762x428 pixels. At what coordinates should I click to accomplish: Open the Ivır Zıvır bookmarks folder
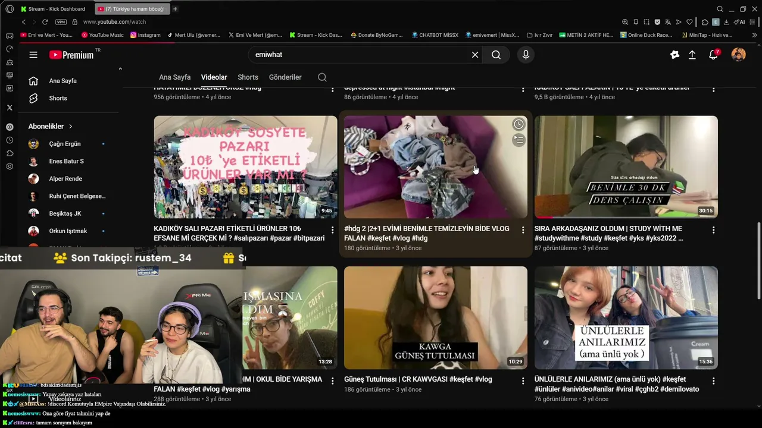click(539, 35)
